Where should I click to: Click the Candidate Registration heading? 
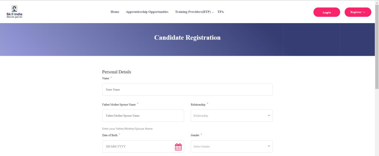tap(187, 38)
